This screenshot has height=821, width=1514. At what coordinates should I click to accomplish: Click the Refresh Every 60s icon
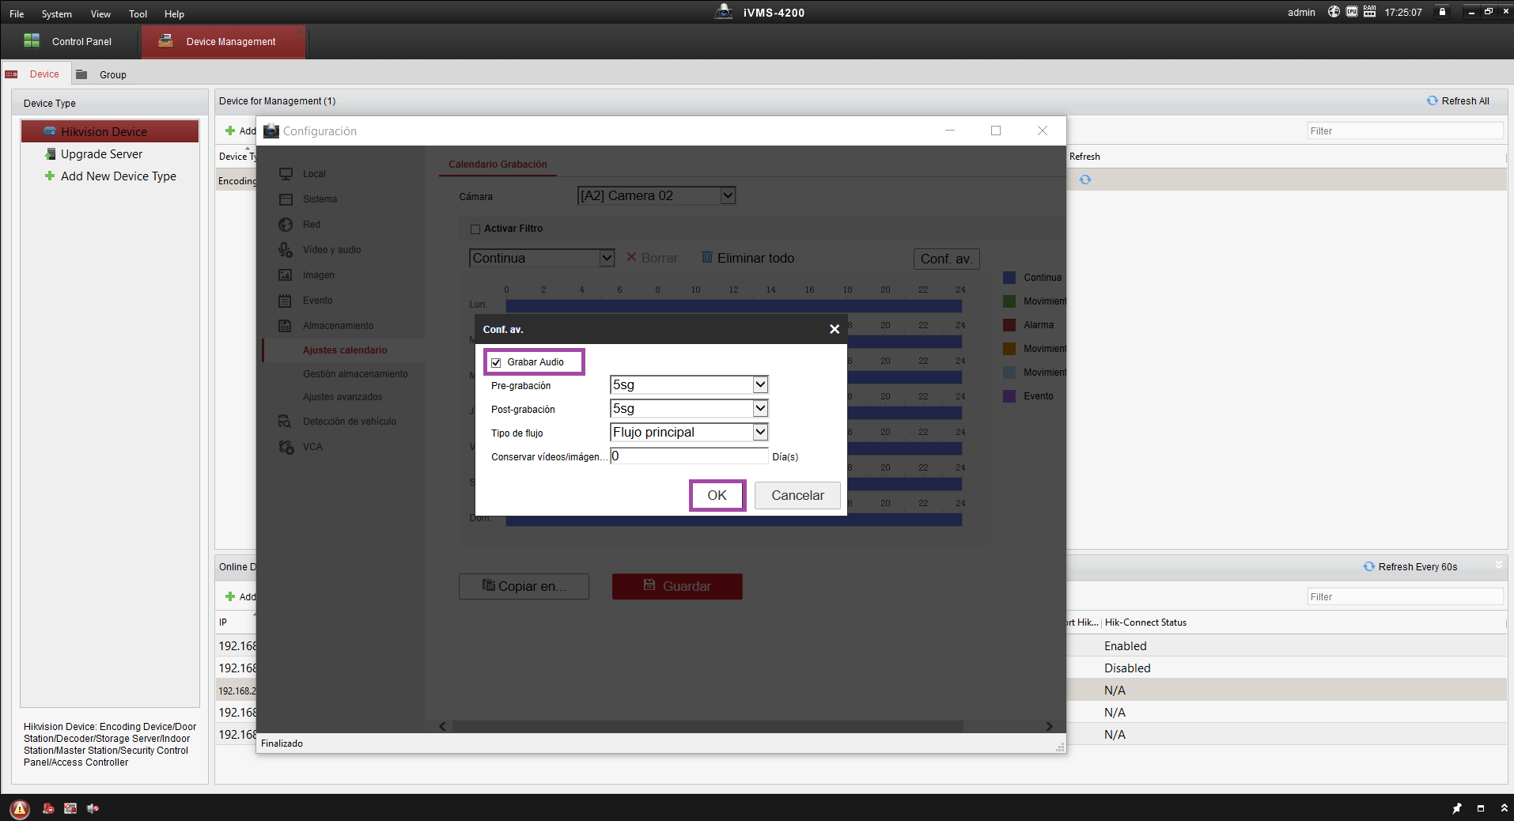1368,567
